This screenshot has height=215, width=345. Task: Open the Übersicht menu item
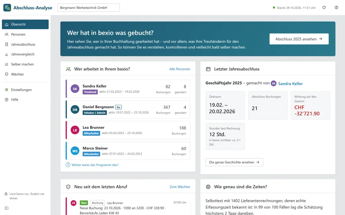[x=25, y=24]
